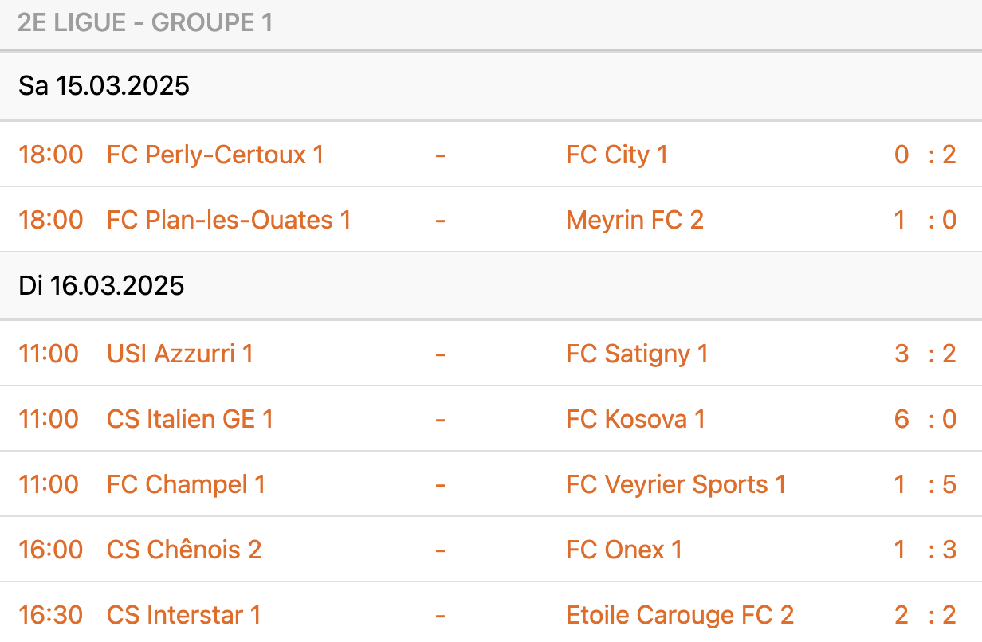Click USI Azzurri 1 team name
This screenshot has height=642, width=982.
coord(180,354)
